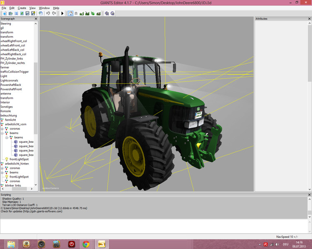
Task: Click the green reload icon in the toolbar
Action: click(22, 13)
